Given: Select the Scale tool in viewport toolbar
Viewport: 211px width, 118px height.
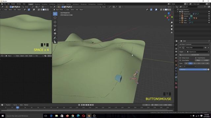Looking at the screenshot, I should [55, 30].
